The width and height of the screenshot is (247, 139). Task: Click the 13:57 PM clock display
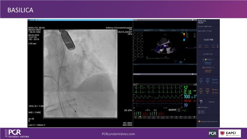(x=208, y=40)
